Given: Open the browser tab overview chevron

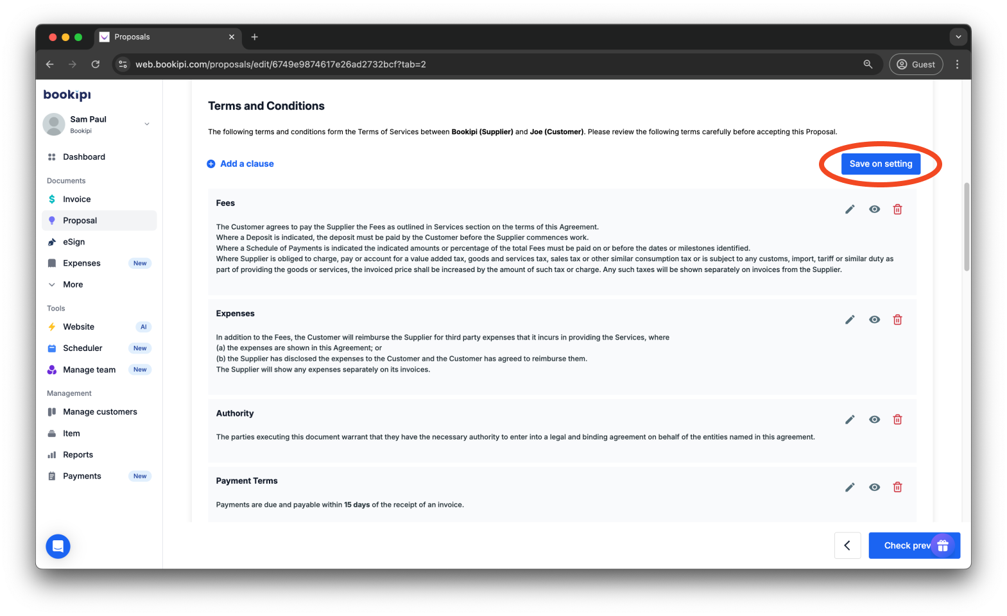Looking at the screenshot, I should 958,37.
